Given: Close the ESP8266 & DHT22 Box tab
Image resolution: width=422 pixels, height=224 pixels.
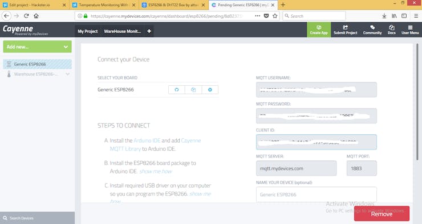Looking at the screenshot, I should 203,5.
